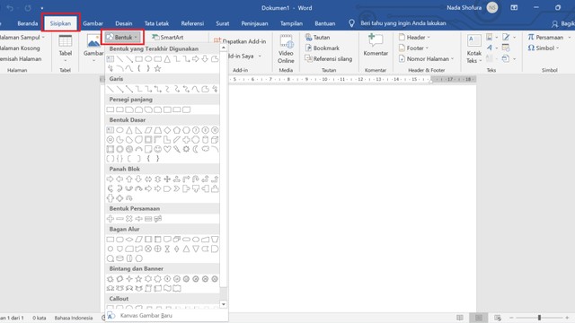Adjust the zoom slider in status bar

539,318
